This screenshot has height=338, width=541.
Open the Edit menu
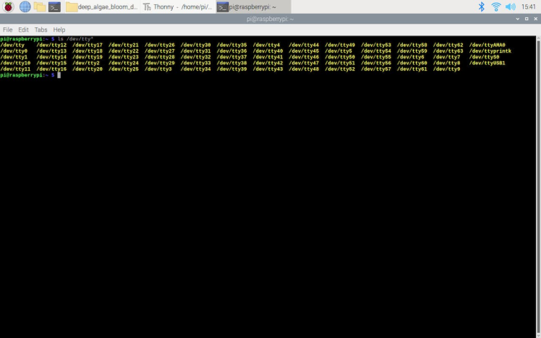(23, 30)
